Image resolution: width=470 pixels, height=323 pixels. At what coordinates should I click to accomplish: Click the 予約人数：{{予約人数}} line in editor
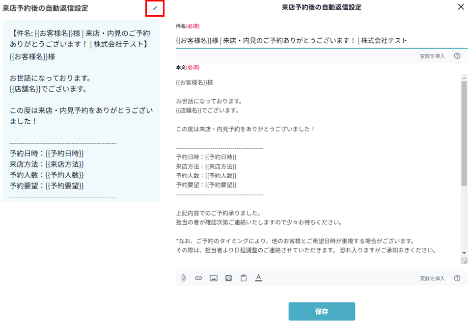click(206, 176)
